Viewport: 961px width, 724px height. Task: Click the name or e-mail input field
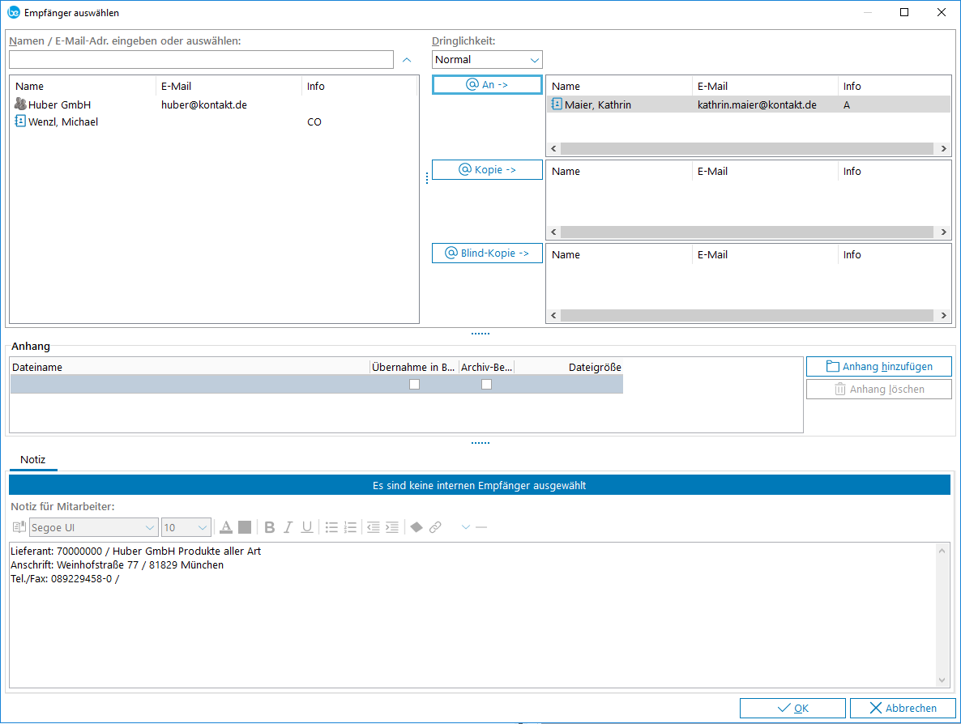click(201, 60)
